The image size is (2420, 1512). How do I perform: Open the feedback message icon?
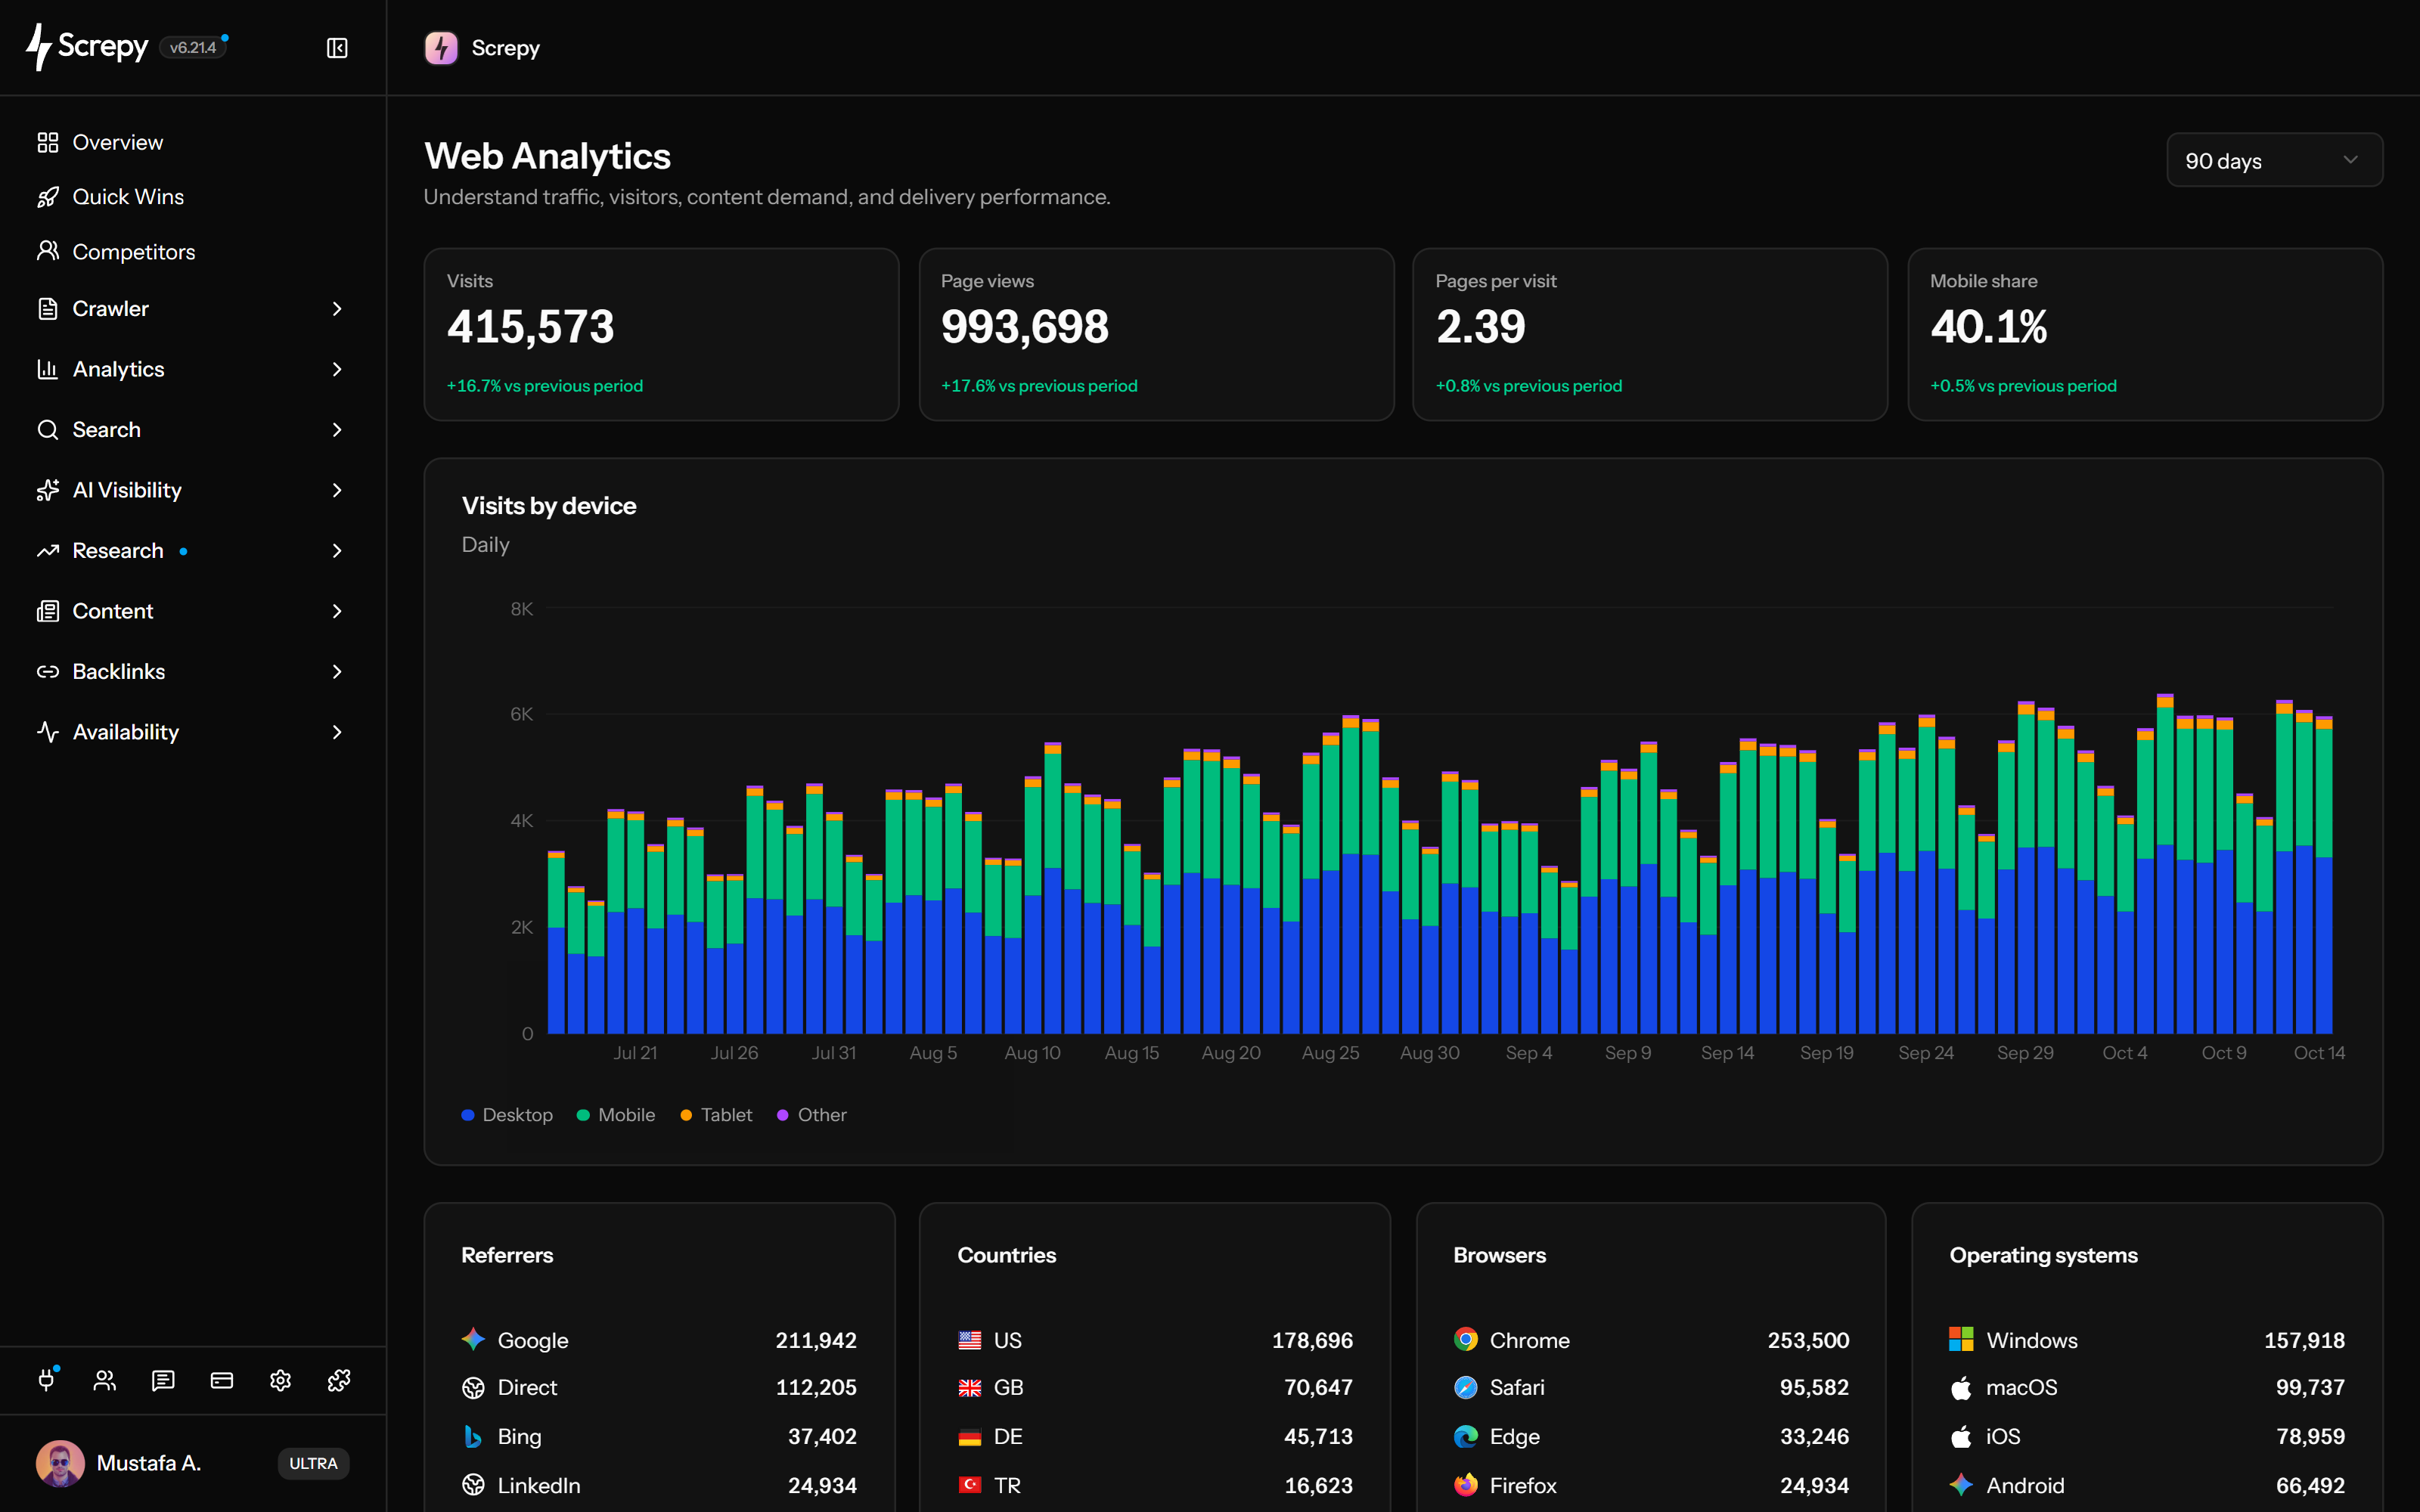(x=163, y=1380)
